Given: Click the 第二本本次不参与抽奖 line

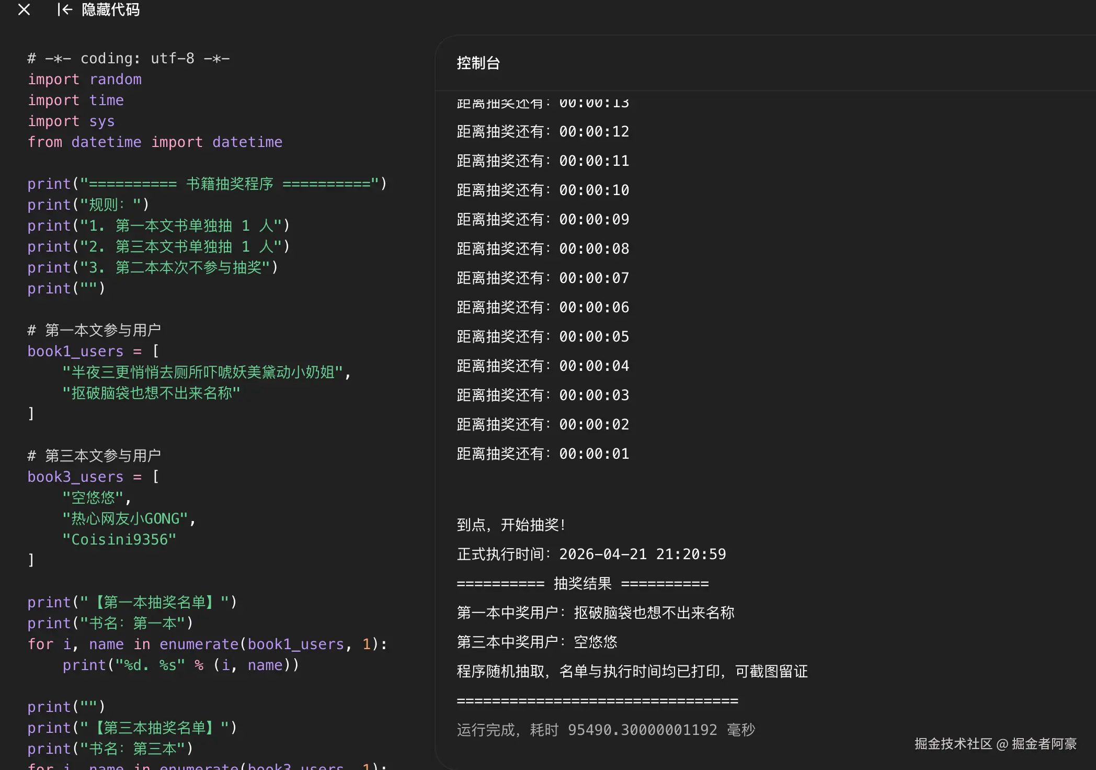Looking at the screenshot, I should coord(153,268).
